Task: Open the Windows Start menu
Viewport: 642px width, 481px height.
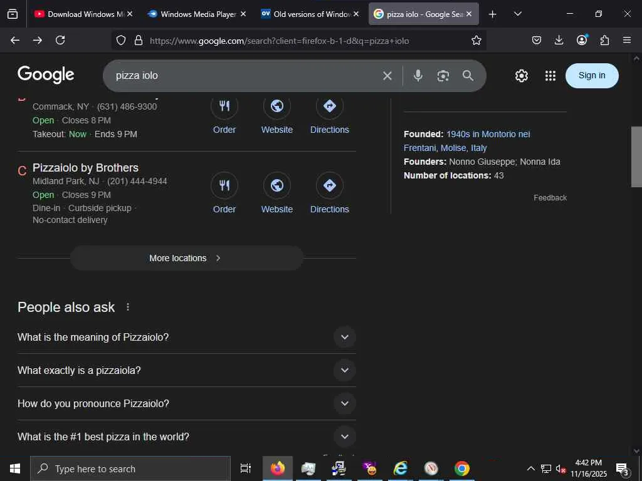Action: [x=15, y=468]
